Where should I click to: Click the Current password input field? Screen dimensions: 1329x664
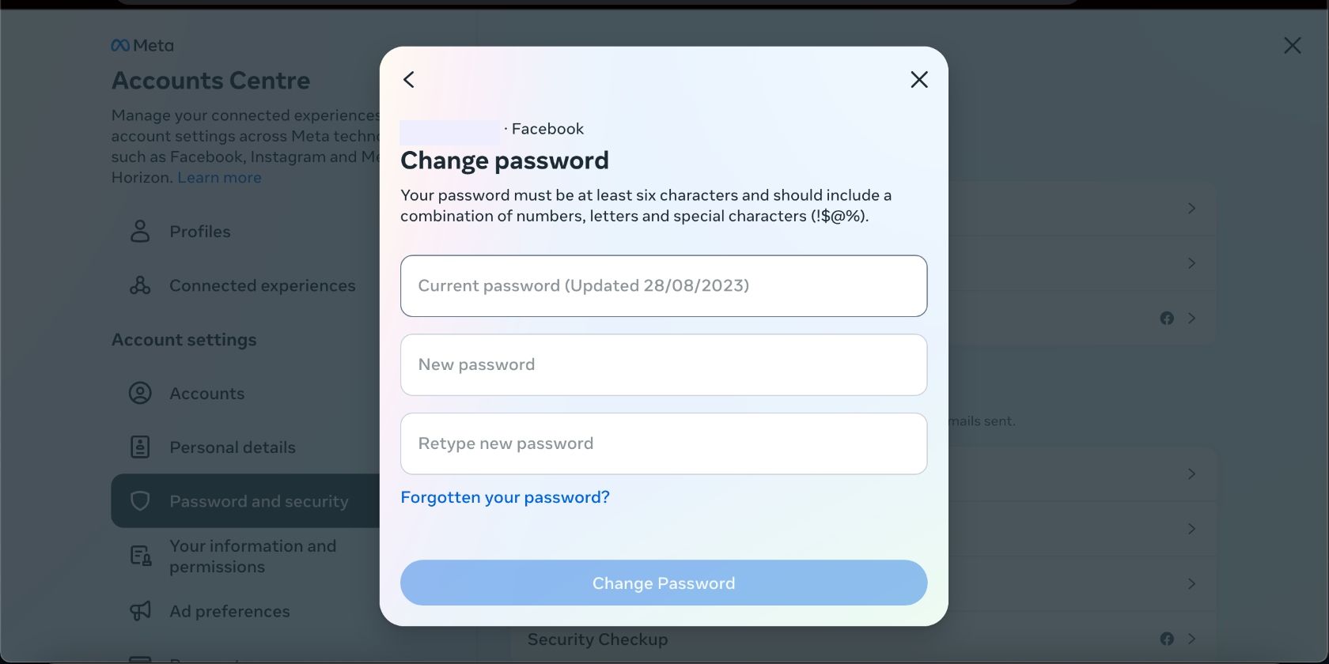[x=663, y=285]
